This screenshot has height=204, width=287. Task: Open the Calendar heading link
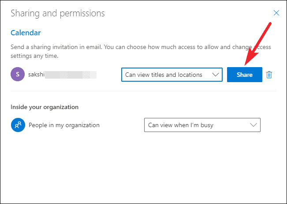click(x=26, y=33)
